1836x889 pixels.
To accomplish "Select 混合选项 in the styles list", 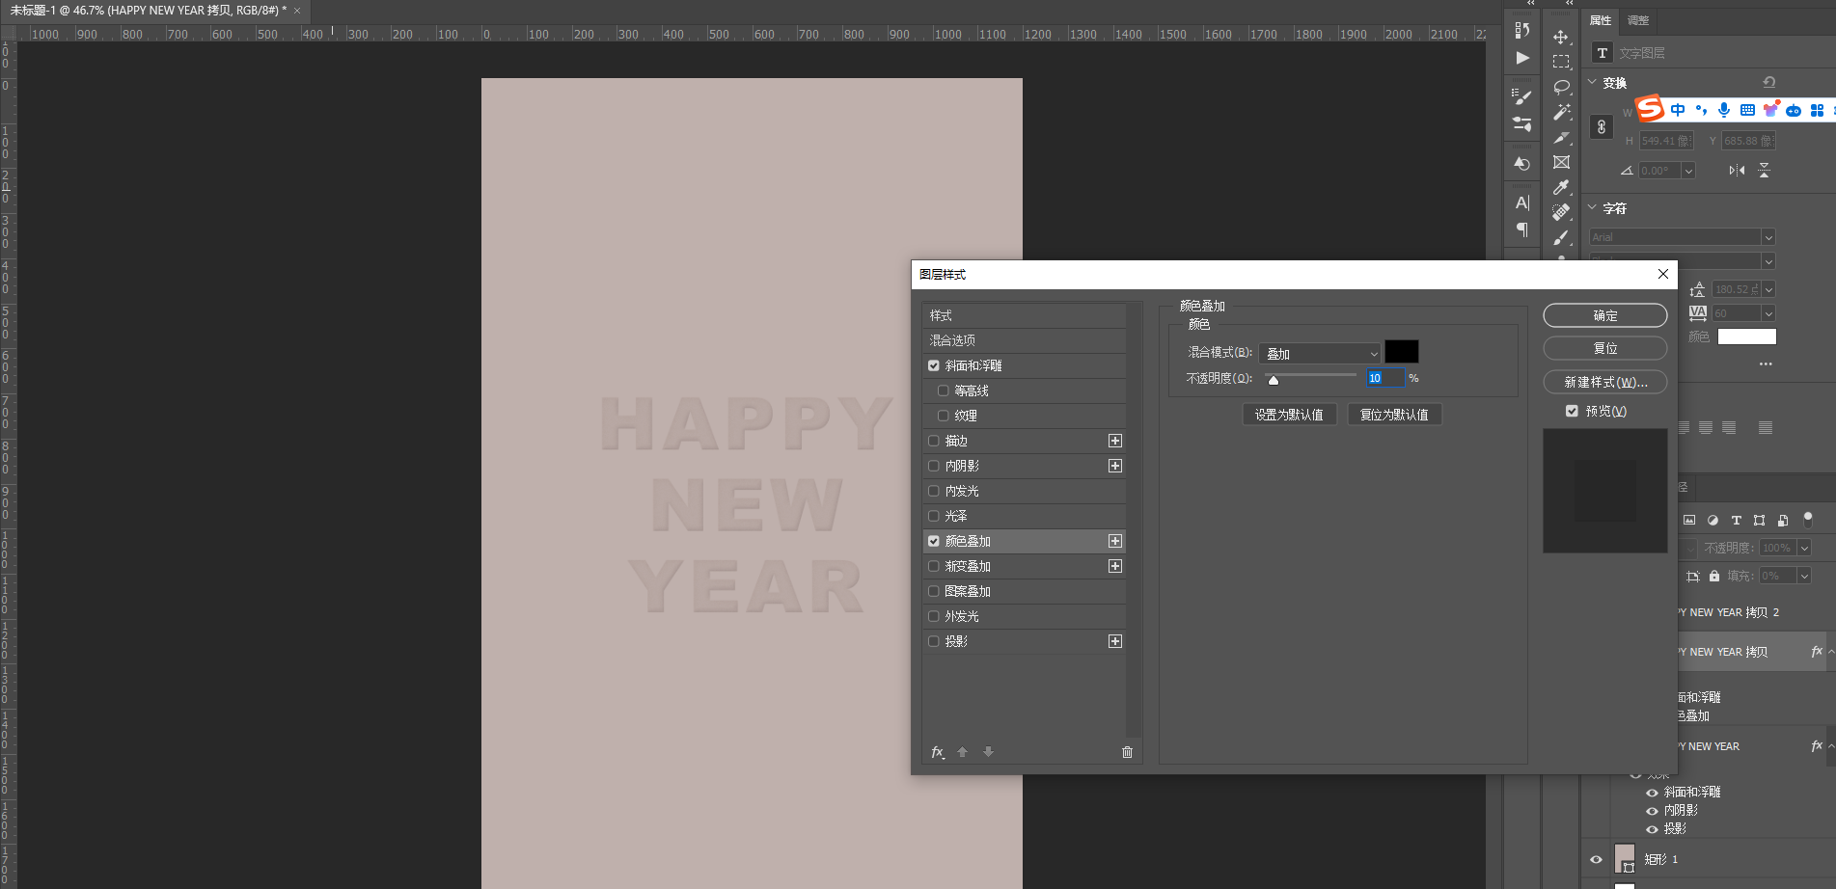I will coord(1023,340).
